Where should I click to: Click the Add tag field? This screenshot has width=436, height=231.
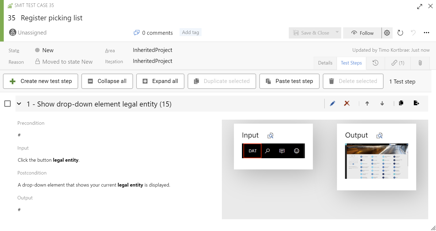click(x=190, y=32)
